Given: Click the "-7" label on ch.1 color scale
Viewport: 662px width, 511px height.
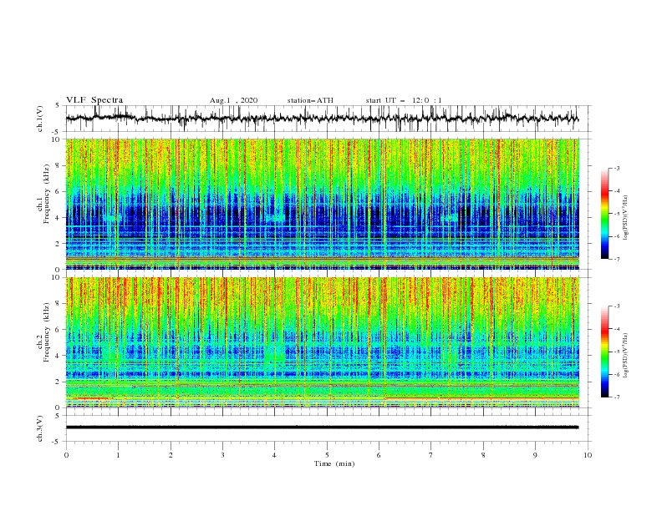Looking at the screenshot, I should 616,259.
